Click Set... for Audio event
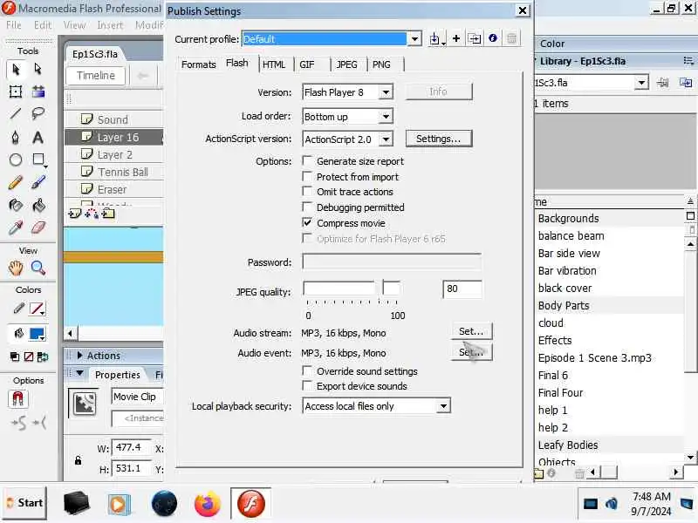 click(x=471, y=352)
